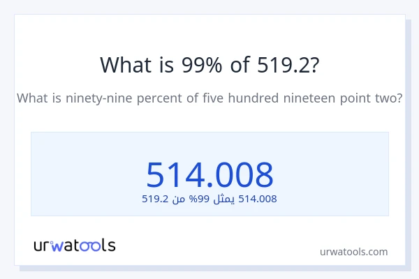Click '514.008' in the small Arabic caption

[x=258, y=199]
